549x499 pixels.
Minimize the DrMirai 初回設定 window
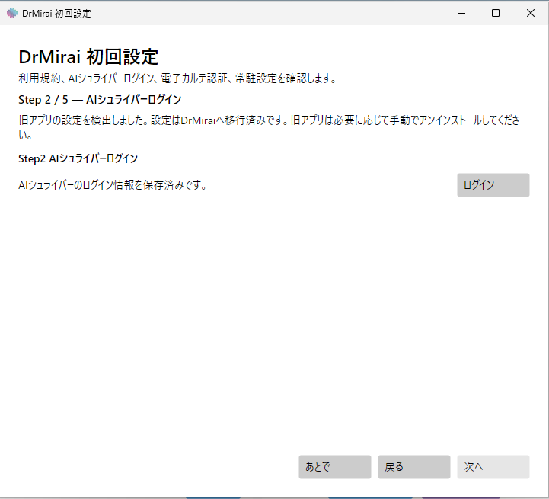point(461,13)
